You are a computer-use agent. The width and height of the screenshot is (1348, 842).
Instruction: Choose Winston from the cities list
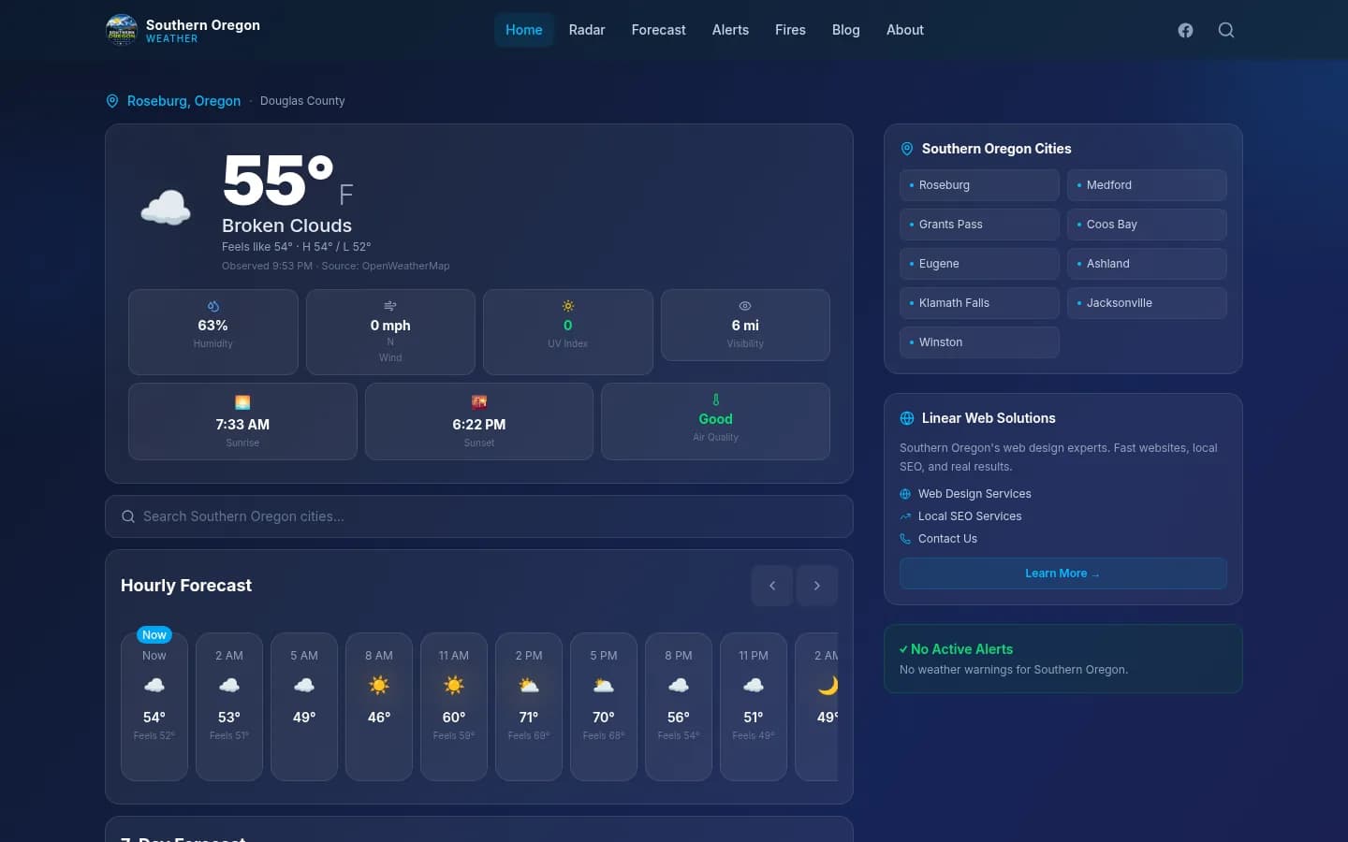point(979,342)
